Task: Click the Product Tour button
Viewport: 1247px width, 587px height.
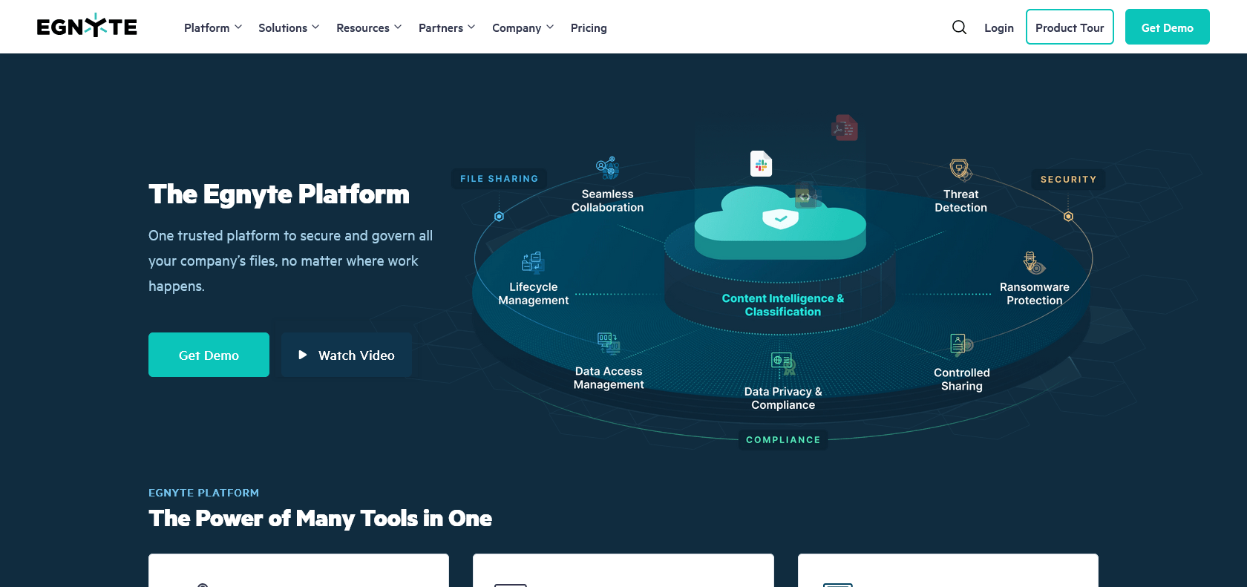Action: pyautogui.click(x=1070, y=27)
